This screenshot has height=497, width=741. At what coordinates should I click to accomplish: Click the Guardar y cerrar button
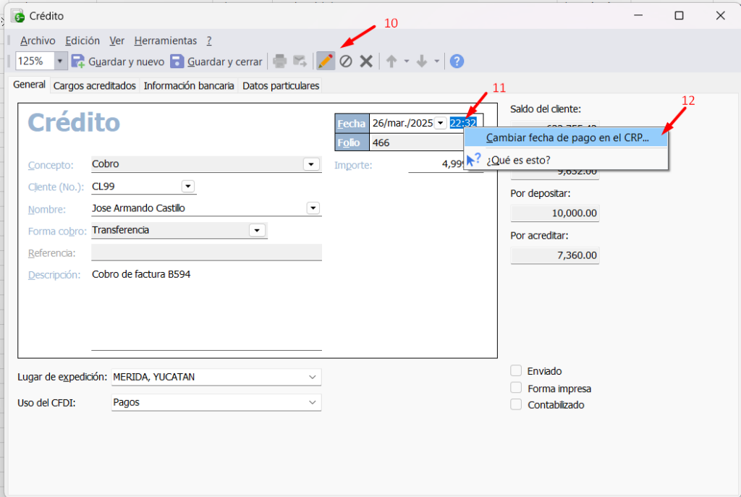click(x=216, y=61)
